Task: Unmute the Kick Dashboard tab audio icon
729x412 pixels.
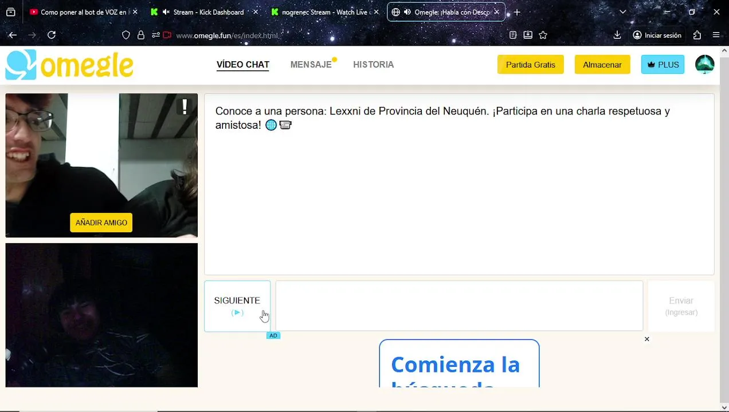Action: point(166,12)
